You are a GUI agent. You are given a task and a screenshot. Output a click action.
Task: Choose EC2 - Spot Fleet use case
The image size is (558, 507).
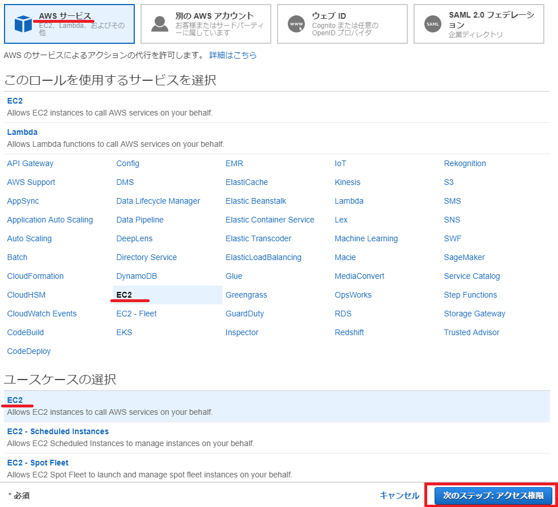pos(277,468)
